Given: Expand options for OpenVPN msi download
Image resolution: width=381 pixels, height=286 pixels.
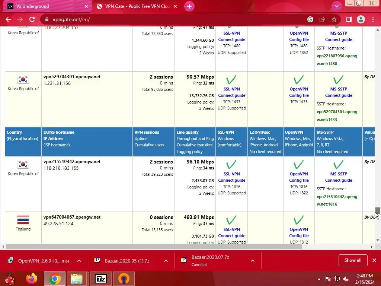Looking at the screenshot, I should pos(79,261).
